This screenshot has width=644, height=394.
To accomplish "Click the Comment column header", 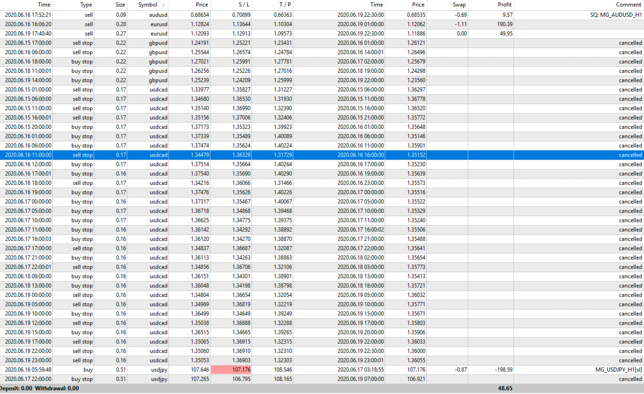I will click(x=628, y=5).
